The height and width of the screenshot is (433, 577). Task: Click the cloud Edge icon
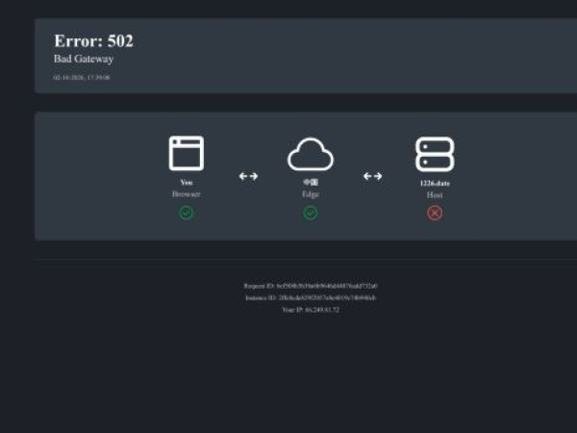click(310, 154)
